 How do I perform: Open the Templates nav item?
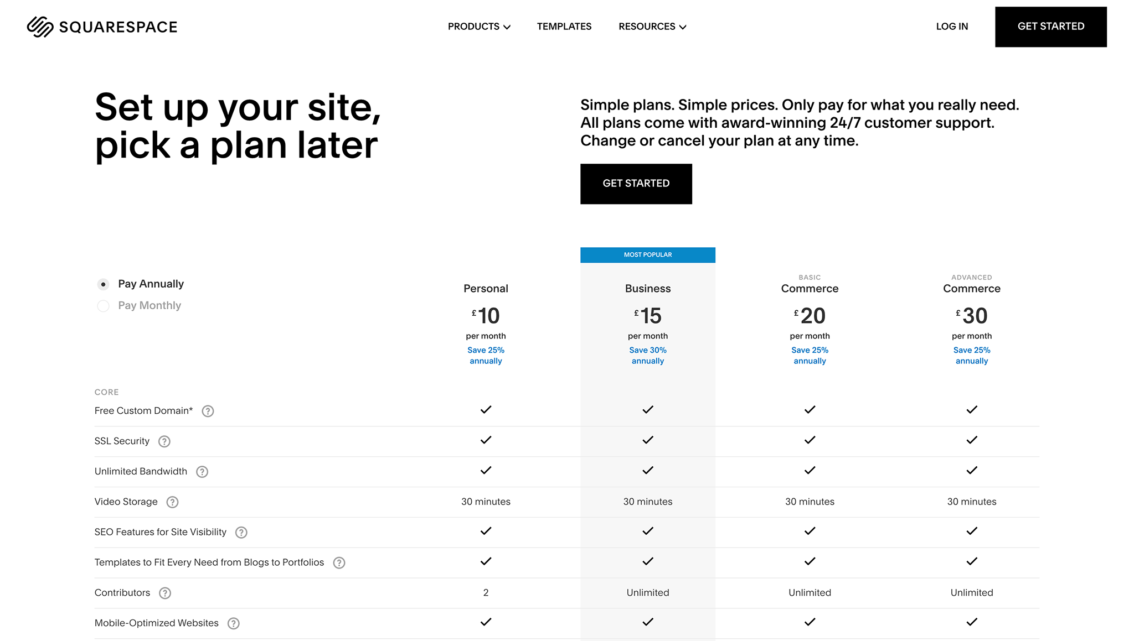(564, 27)
